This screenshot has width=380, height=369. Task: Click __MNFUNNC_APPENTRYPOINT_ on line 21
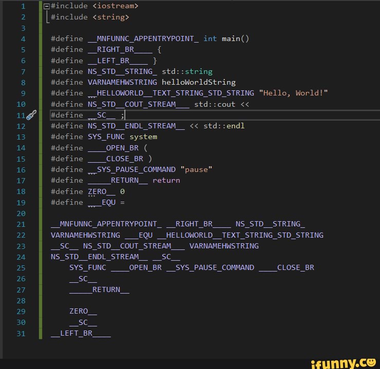[106, 224]
